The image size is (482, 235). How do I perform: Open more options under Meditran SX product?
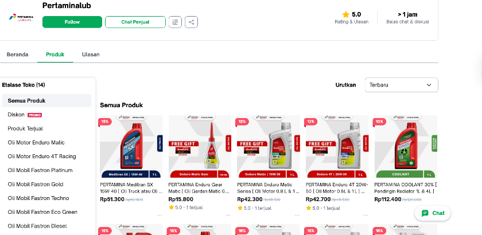160,214
